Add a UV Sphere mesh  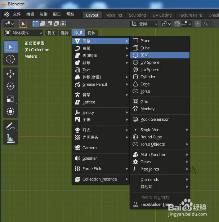point(160,62)
